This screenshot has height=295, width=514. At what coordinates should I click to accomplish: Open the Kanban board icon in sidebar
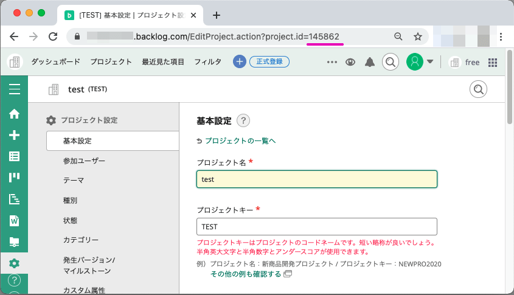[14, 178]
